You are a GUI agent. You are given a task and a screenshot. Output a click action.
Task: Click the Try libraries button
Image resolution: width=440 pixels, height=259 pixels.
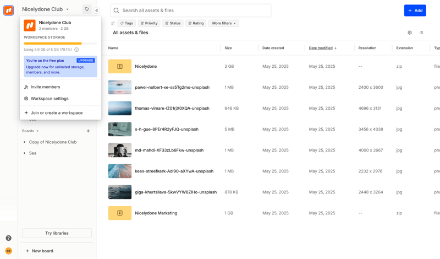coord(57,233)
